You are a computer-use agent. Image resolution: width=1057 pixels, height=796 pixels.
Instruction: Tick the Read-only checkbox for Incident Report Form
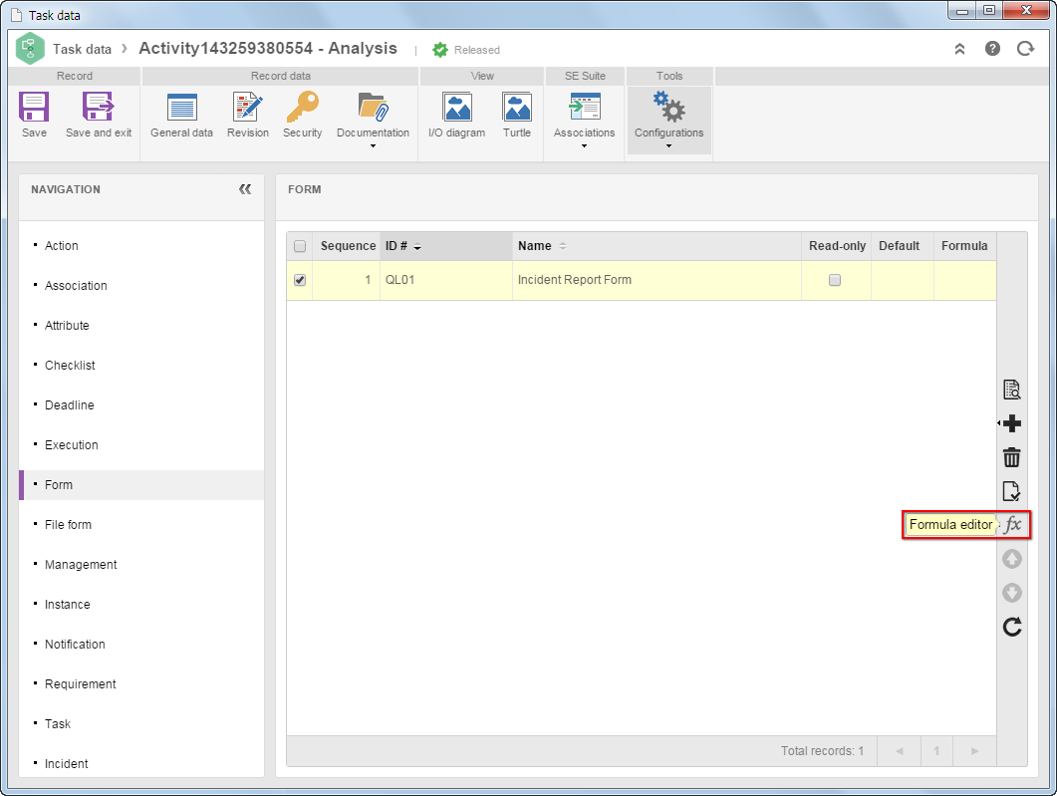835,280
